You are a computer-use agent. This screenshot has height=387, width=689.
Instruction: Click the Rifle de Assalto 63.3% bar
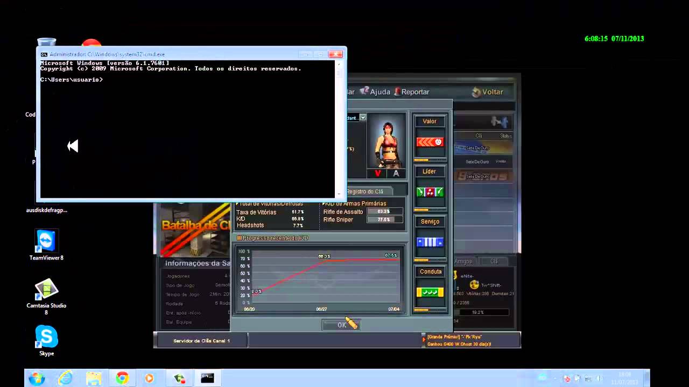[384, 212]
